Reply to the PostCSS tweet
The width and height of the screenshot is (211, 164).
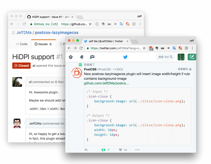point(86,150)
